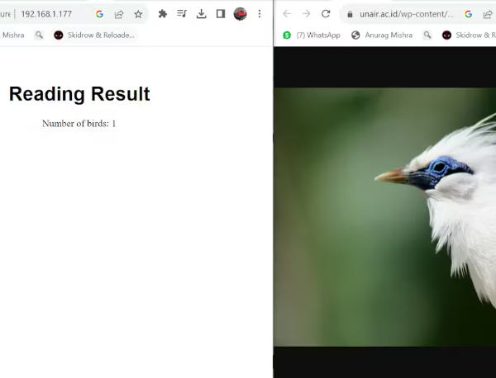View site info via the padlock icon

(350, 14)
